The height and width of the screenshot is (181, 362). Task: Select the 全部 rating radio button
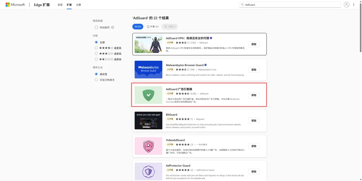(x=97, y=42)
